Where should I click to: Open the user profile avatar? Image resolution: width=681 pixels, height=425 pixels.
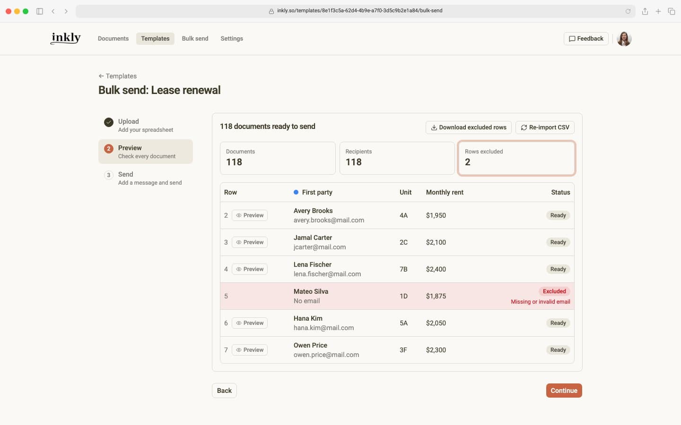624,39
